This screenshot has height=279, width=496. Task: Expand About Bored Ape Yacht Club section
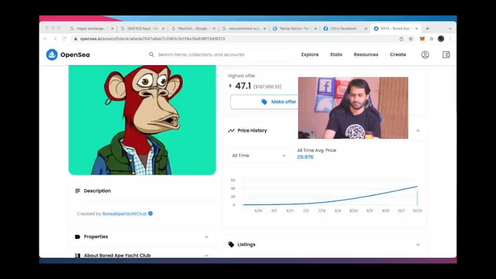(x=206, y=255)
